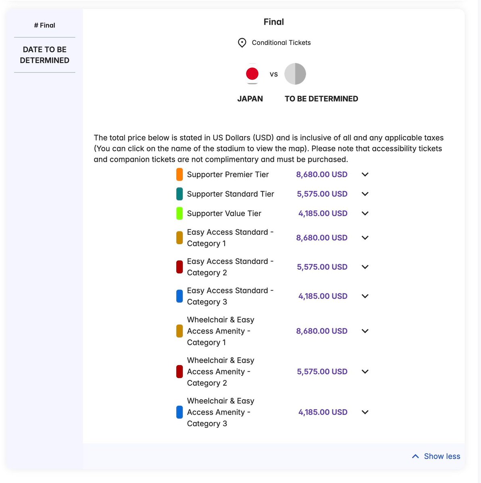This screenshot has width=481, height=483.
Task: Click red swatch of Wheelchair Amenity Category 2
Action: click(x=179, y=372)
